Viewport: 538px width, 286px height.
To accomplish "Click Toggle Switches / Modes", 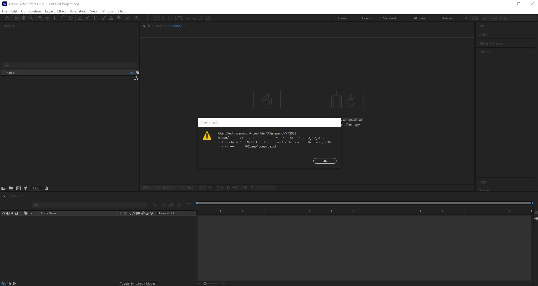I will click(x=138, y=283).
